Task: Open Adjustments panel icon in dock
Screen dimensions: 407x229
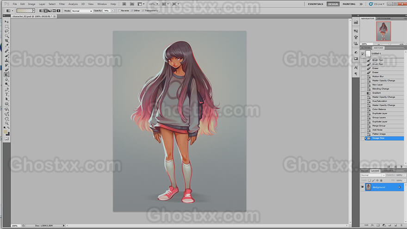Action: pyautogui.click(x=356, y=53)
